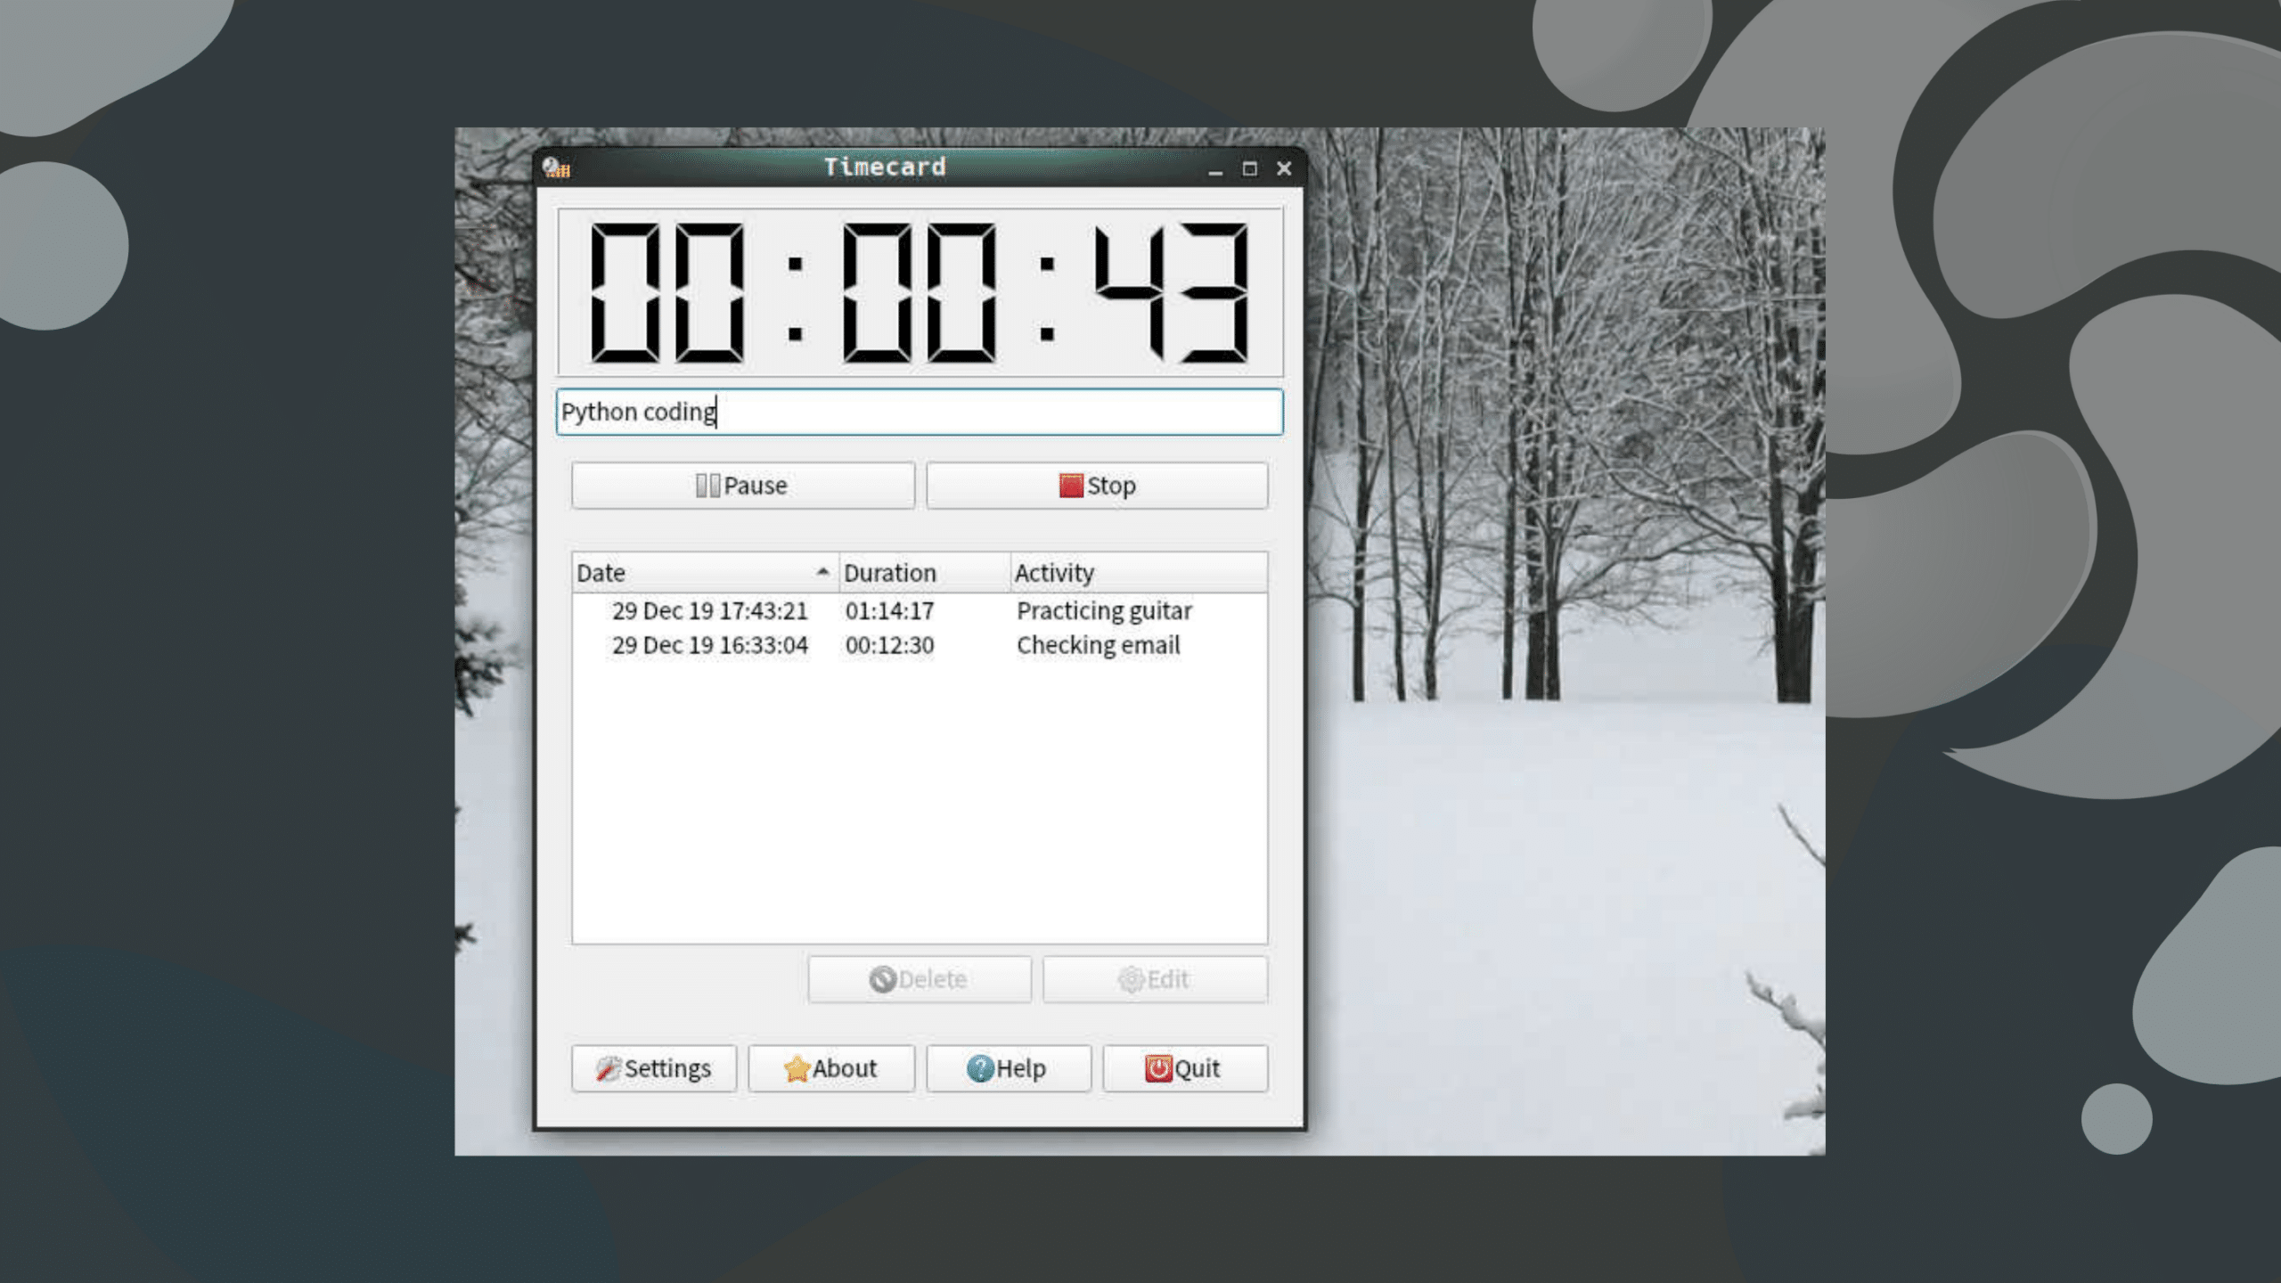Click the date '29 Dec 19 17:43:21'
2281x1283 pixels.
(x=710, y=611)
